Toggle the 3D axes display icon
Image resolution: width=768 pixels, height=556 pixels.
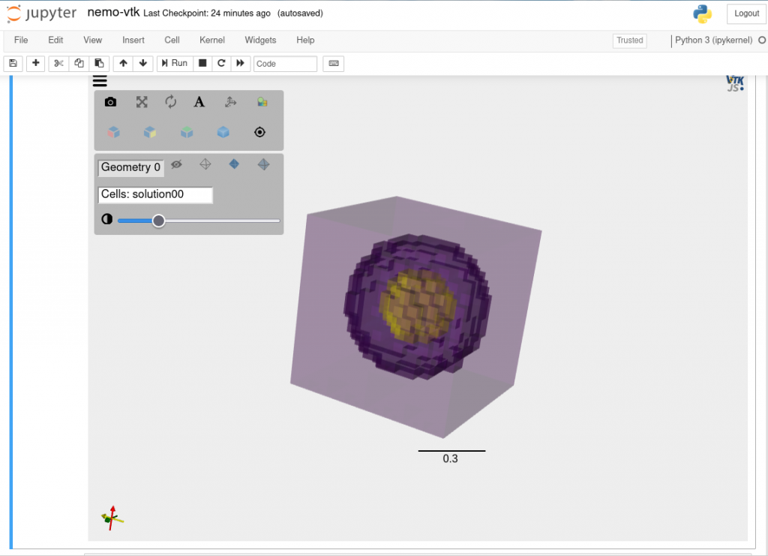230,102
